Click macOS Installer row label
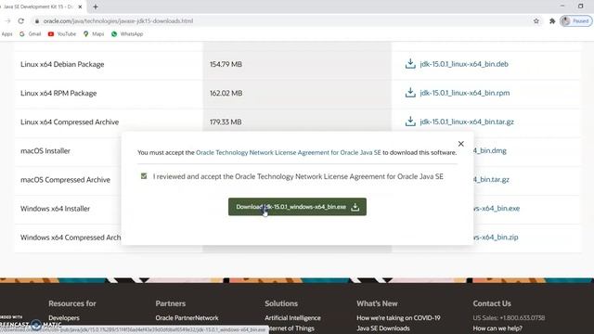Image resolution: width=594 pixels, height=334 pixels. tap(45, 150)
